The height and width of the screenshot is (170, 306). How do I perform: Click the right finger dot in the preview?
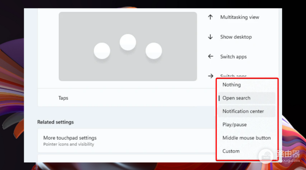(154, 51)
